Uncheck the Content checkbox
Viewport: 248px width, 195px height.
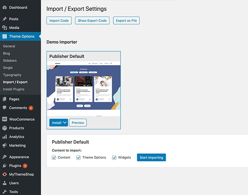54,158
